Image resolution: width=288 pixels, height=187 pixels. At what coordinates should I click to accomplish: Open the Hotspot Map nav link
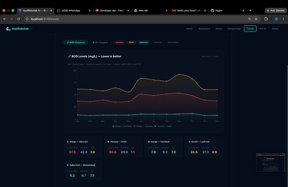(234, 29)
